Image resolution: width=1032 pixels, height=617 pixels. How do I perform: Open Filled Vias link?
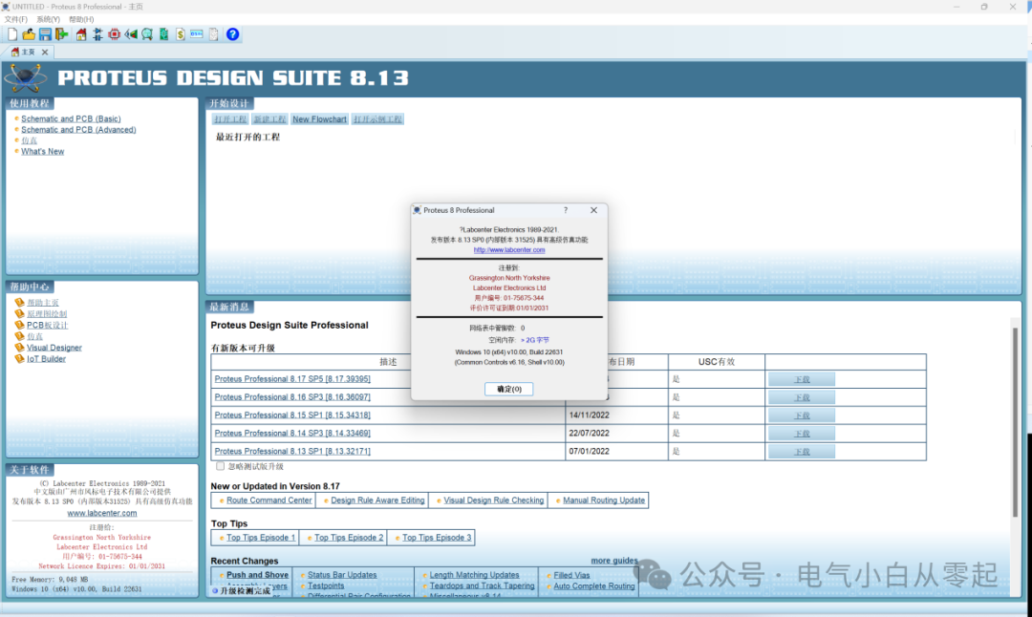pos(571,575)
